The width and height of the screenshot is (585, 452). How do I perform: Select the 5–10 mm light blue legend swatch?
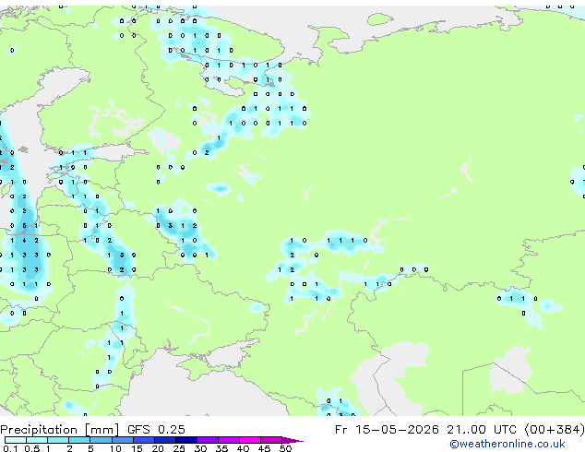point(101,440)
